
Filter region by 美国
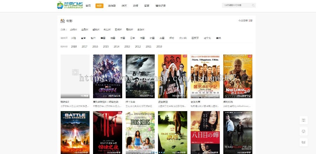click(103, 38)
